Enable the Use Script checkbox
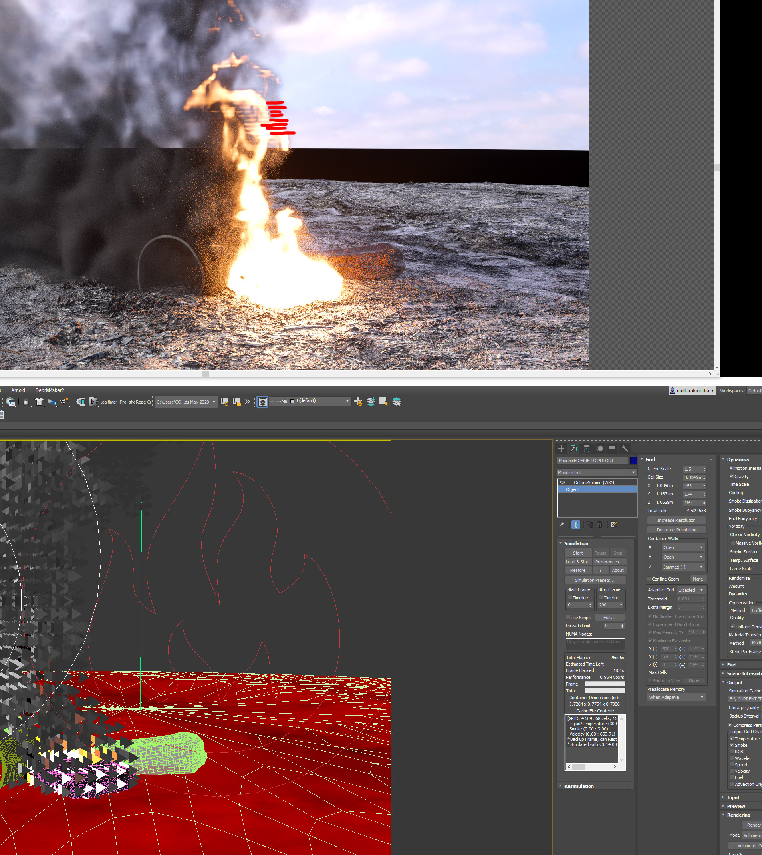Image resolution: width=762 pixels, height=855 pixels. (568, 617)
